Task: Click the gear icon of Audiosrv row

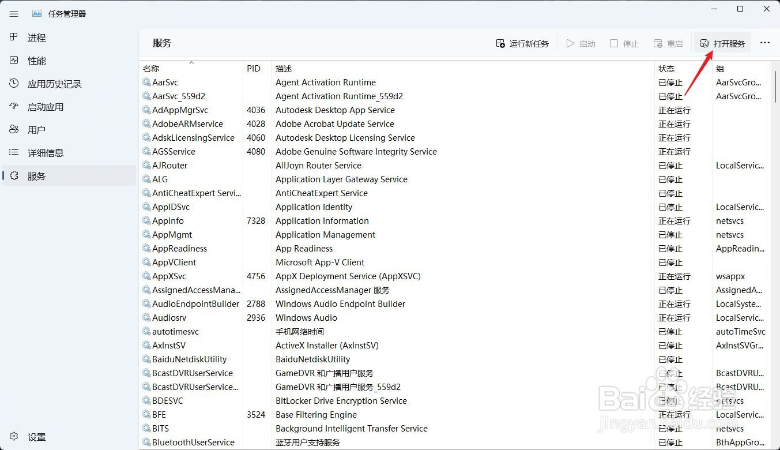Action: click(146, 318)
